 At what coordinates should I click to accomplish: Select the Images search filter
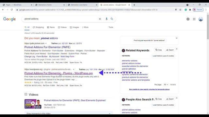pyautogui.click(x=74, y=27)
